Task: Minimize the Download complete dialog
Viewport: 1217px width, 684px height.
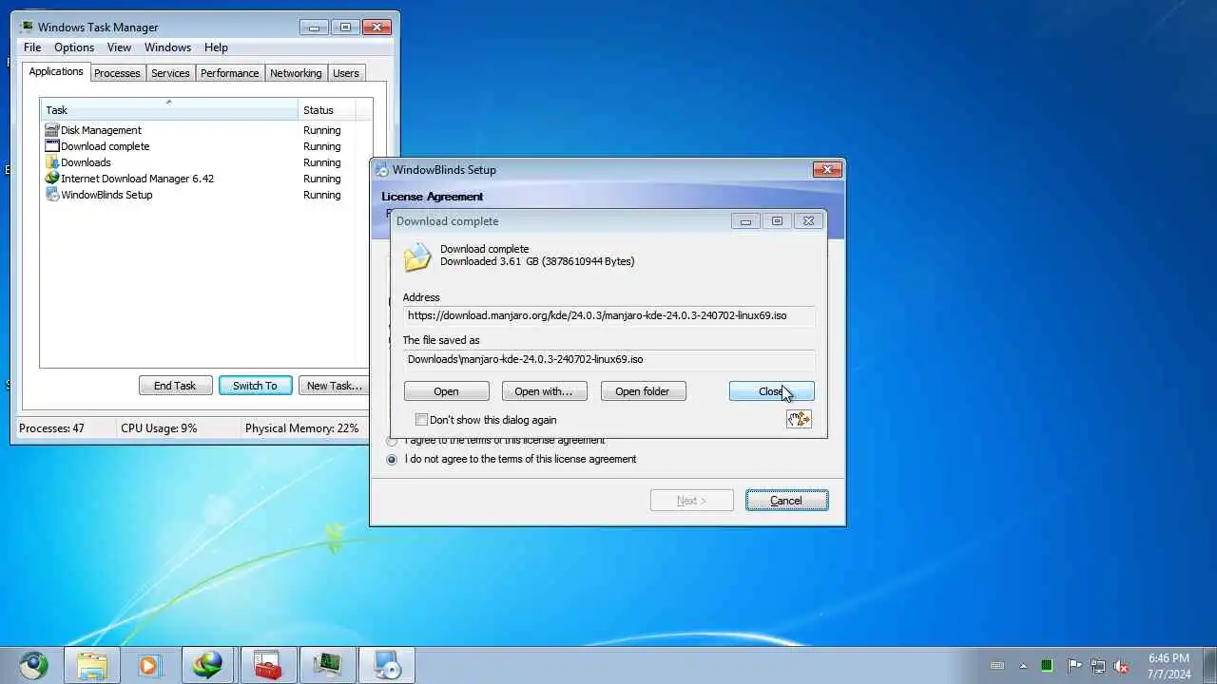Action: pyautogui.click(x=745, y=221)
